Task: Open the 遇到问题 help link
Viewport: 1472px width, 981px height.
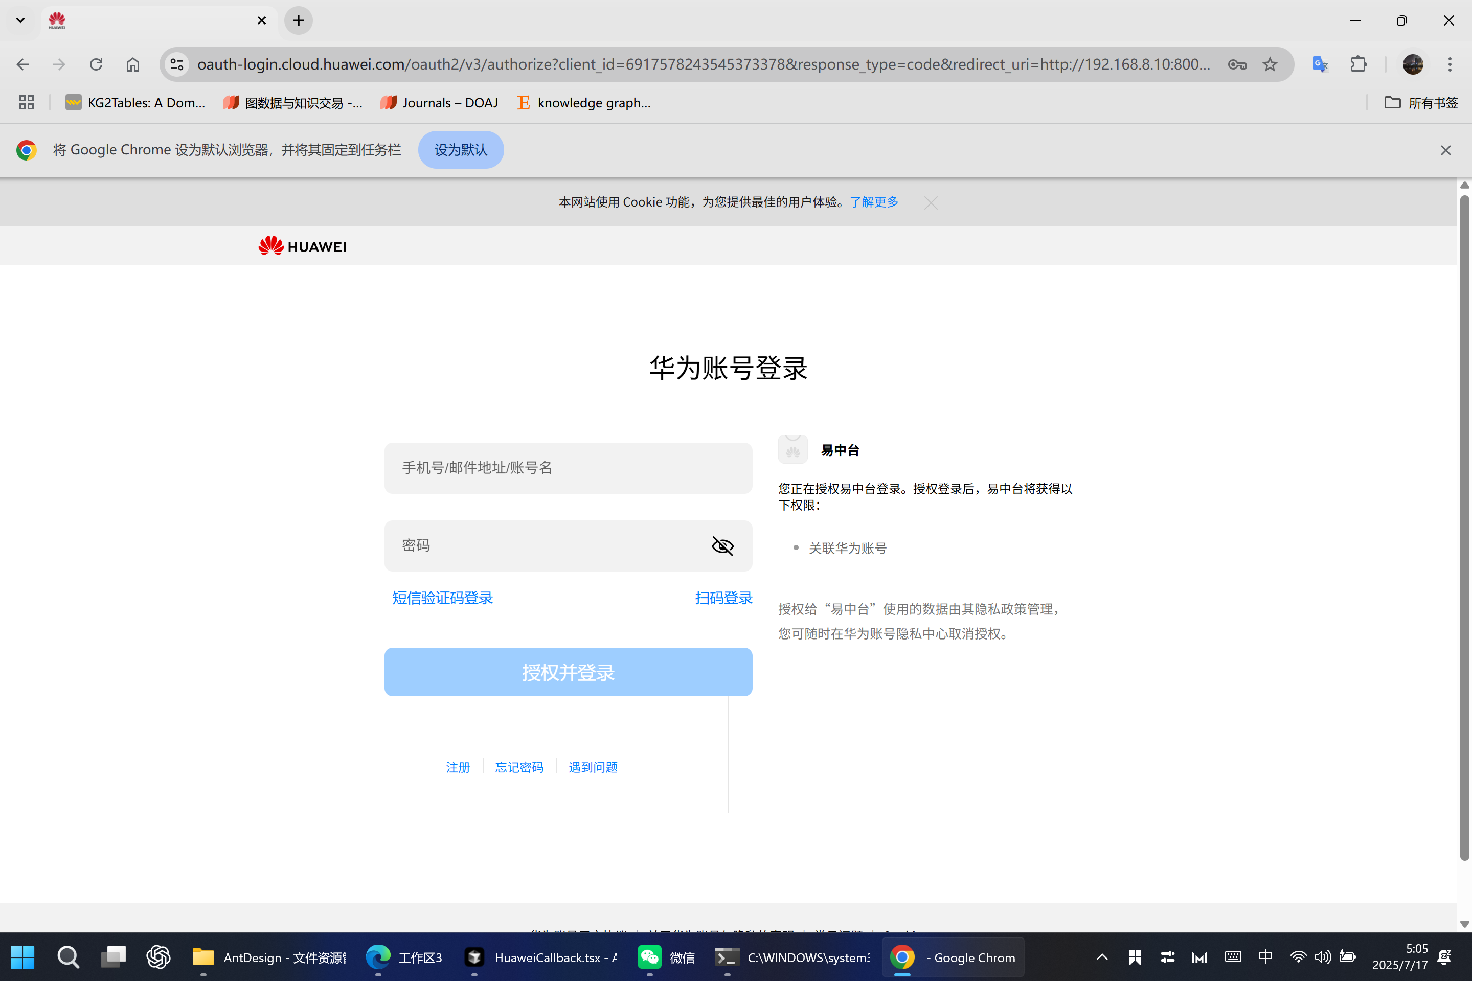Action: click(593, 767)
